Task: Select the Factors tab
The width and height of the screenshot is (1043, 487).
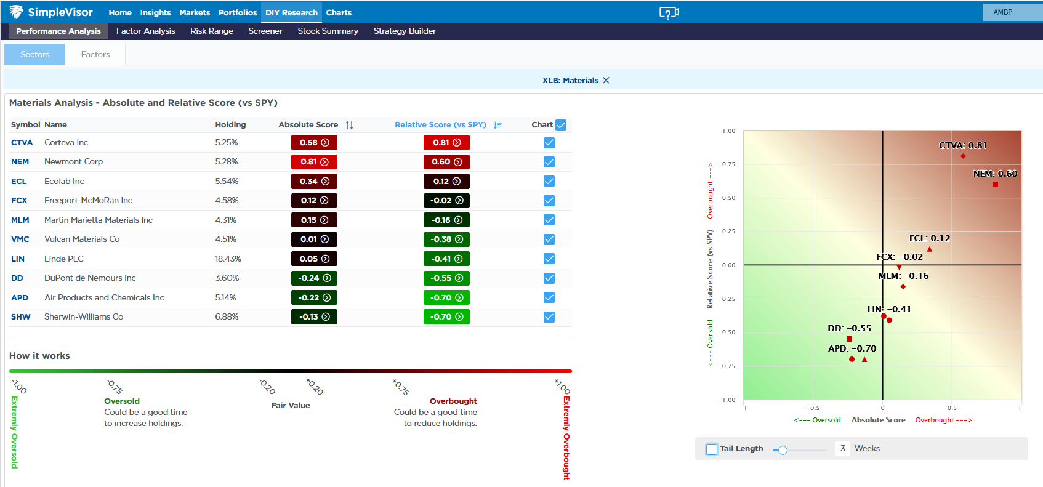Action: (95, 54)
